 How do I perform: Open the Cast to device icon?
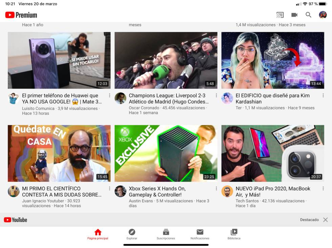(x=280, y=15)
